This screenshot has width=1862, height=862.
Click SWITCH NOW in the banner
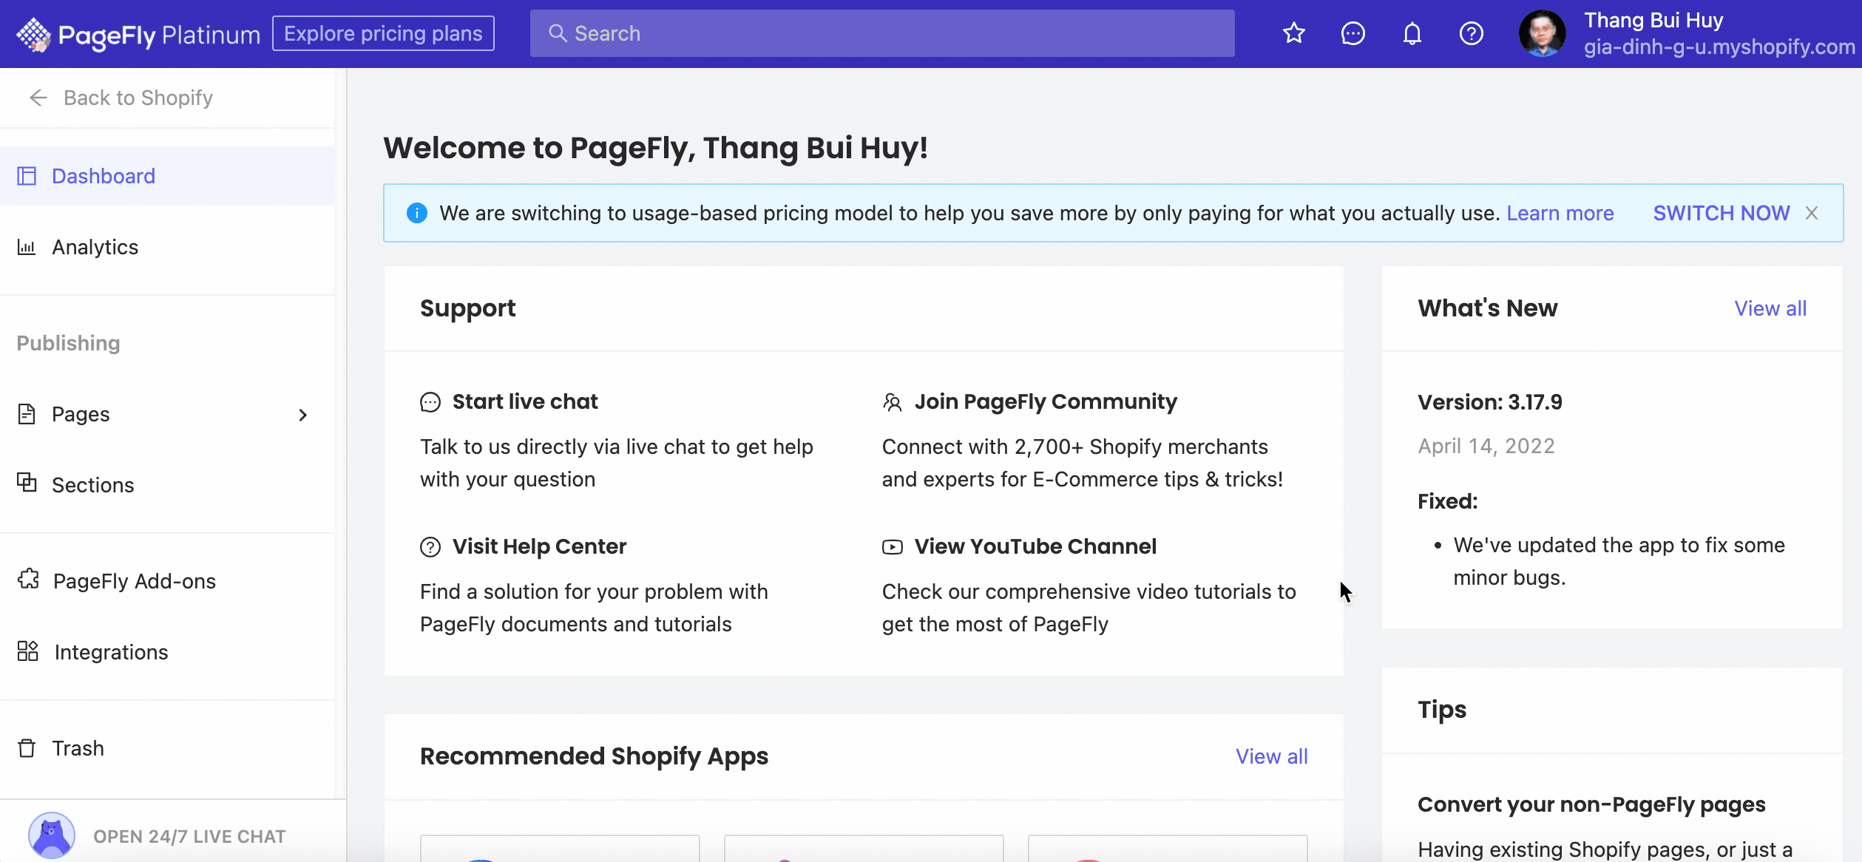pyautogui.click(x=1721, y=213)
